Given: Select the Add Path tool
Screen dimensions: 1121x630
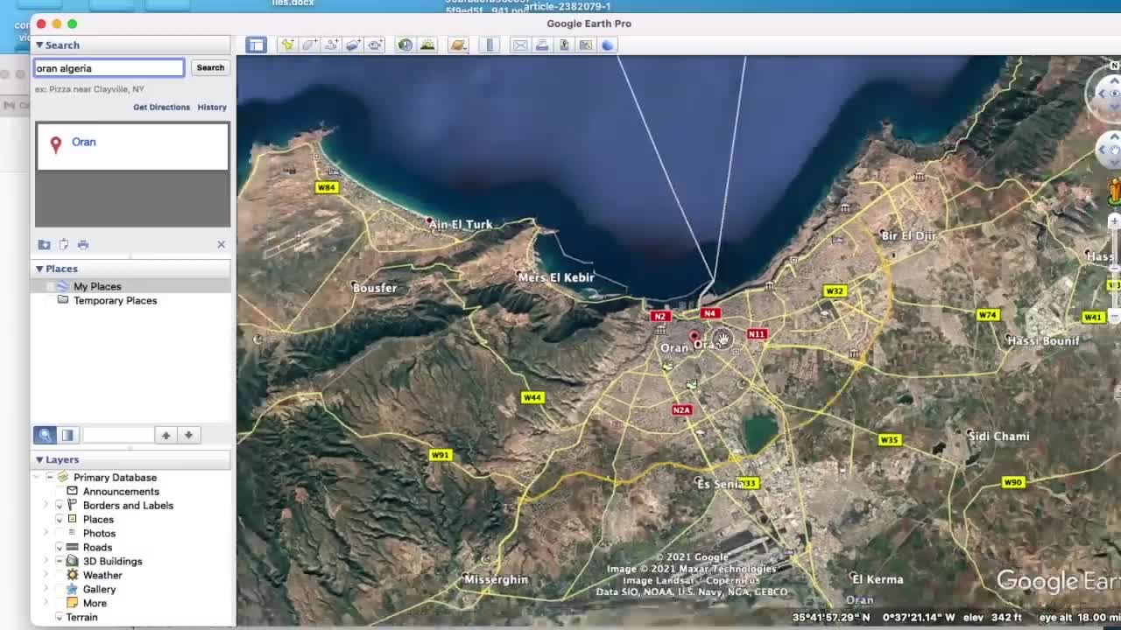Looking at the screenshot, I should pos(331,45).
